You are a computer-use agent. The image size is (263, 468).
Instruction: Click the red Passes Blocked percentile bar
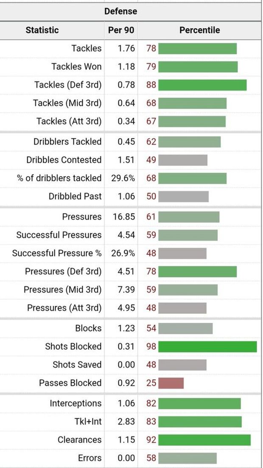pos(171,383)
